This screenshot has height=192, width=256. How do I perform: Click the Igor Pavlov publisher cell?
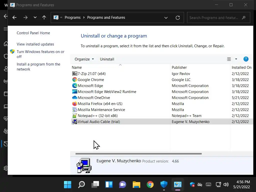pos(181,74)
